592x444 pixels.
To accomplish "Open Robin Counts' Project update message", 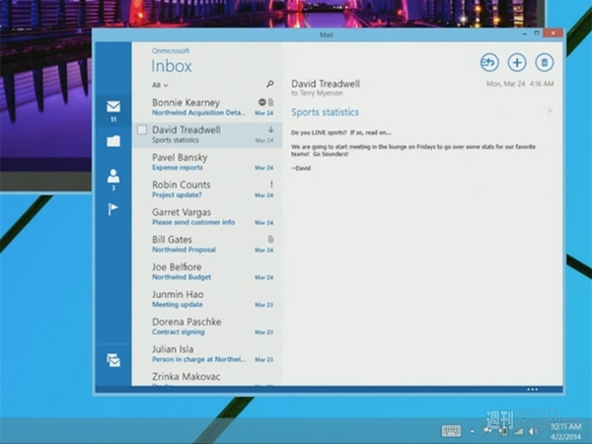I will click(207, 189).
